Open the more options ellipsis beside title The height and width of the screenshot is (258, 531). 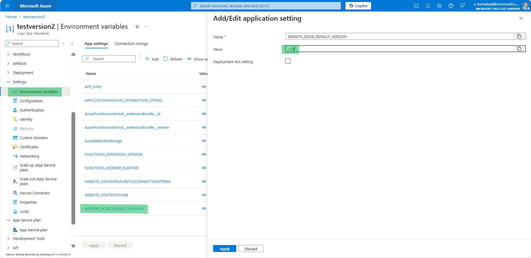(146, 26)
